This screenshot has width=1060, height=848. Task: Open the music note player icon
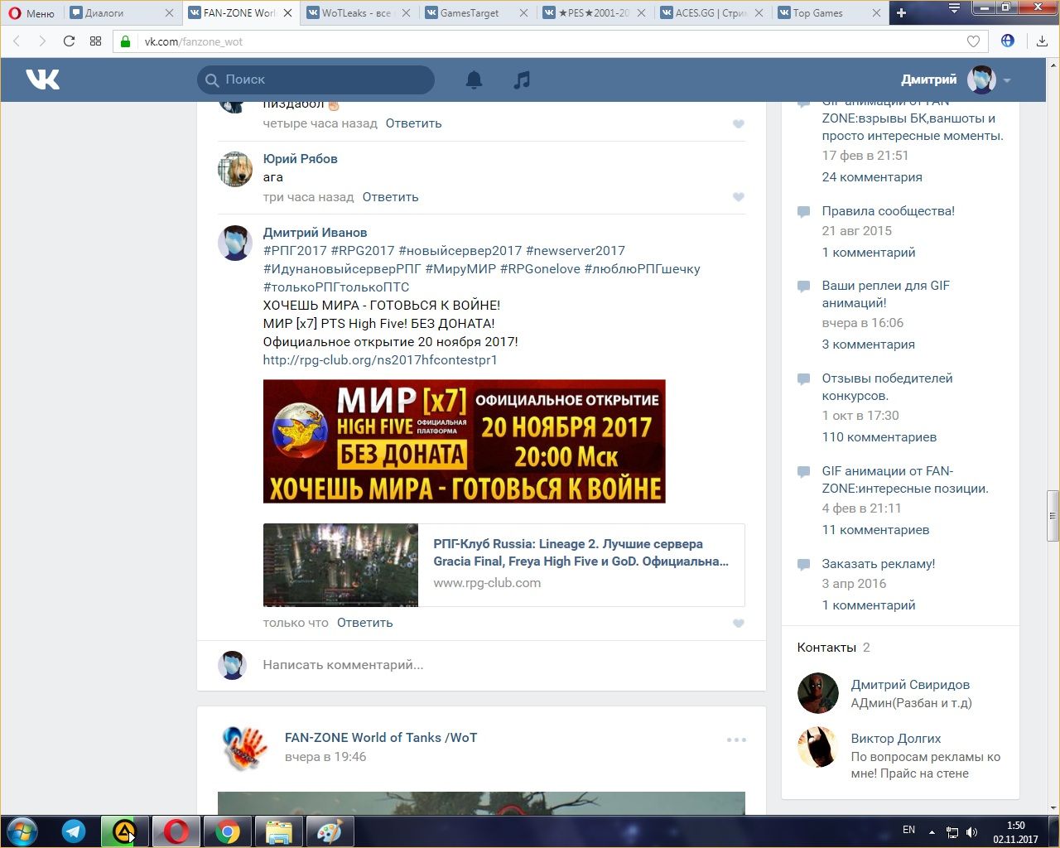pyautogui.click(x=521, y=79)
